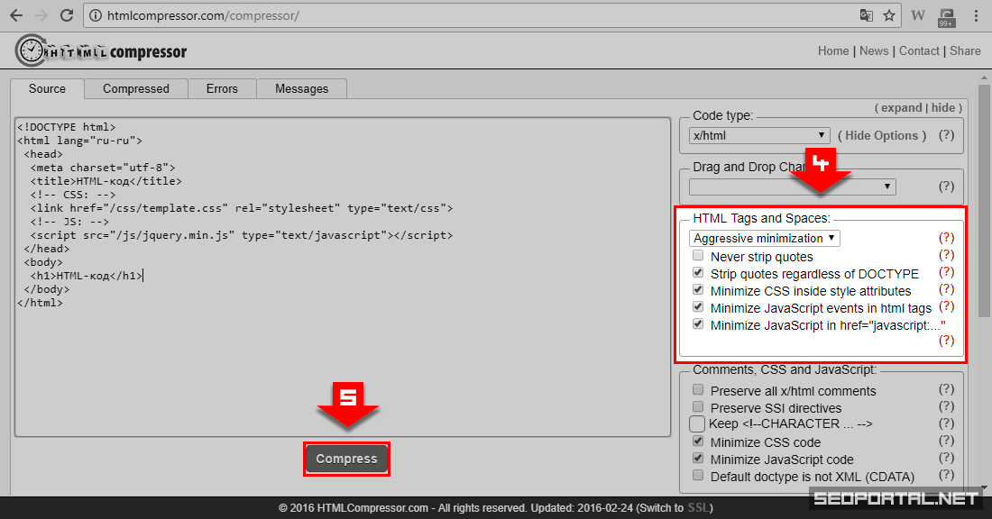Open the Code type x/html dropdown

pos(759,135)
